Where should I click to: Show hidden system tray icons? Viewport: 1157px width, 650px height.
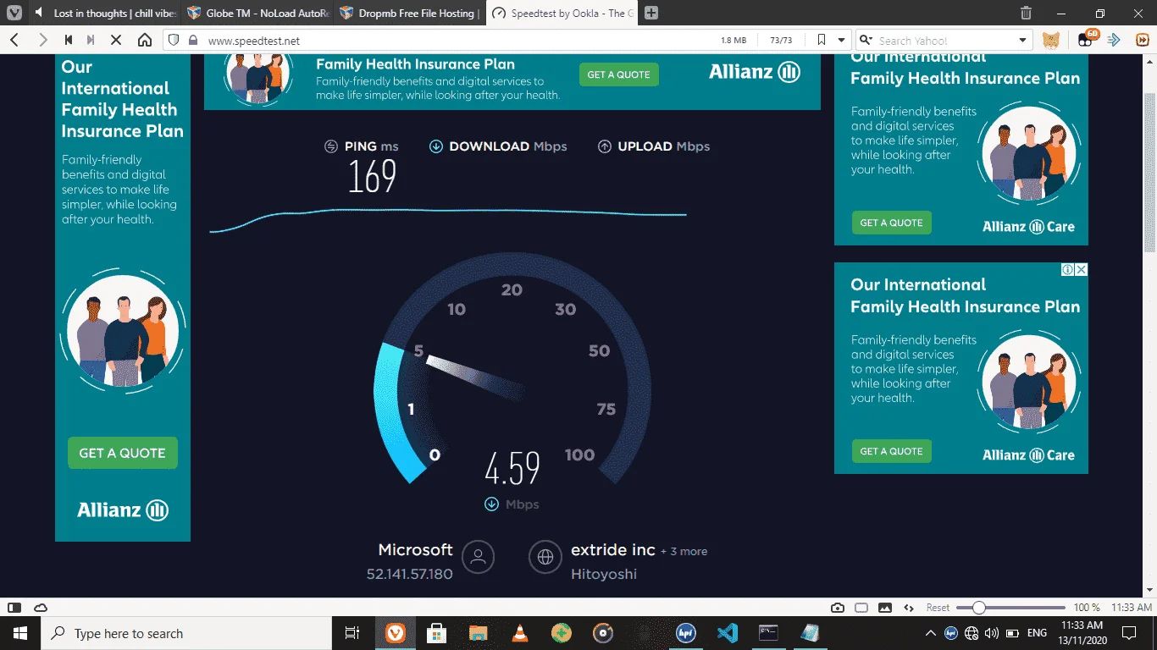tap(931, 633)
